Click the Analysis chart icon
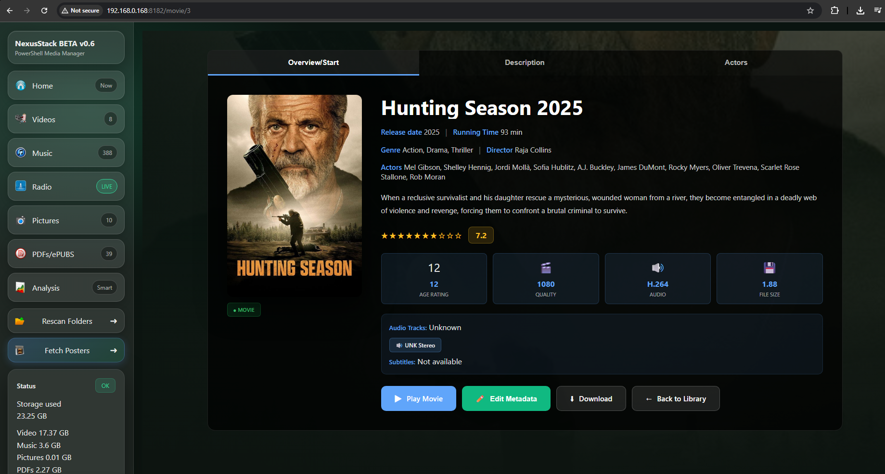 point(21,287)
